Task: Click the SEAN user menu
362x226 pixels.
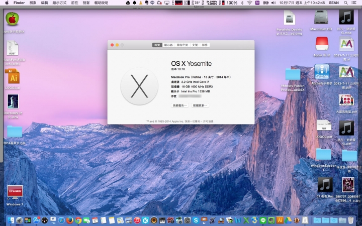Action: (334, 3)
